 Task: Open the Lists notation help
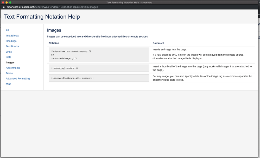click(8, 57)
